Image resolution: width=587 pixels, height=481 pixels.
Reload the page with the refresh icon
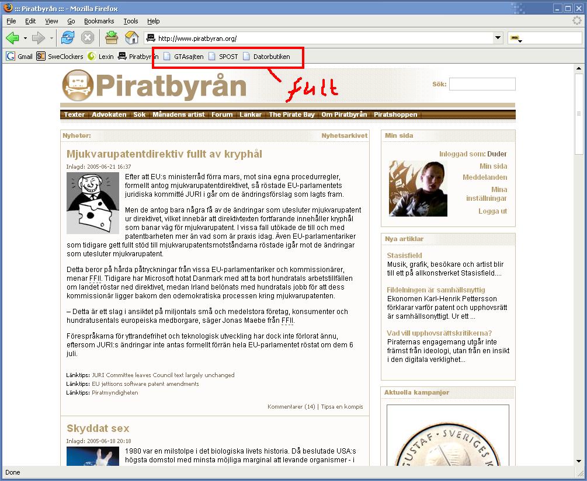coord(68,38)
